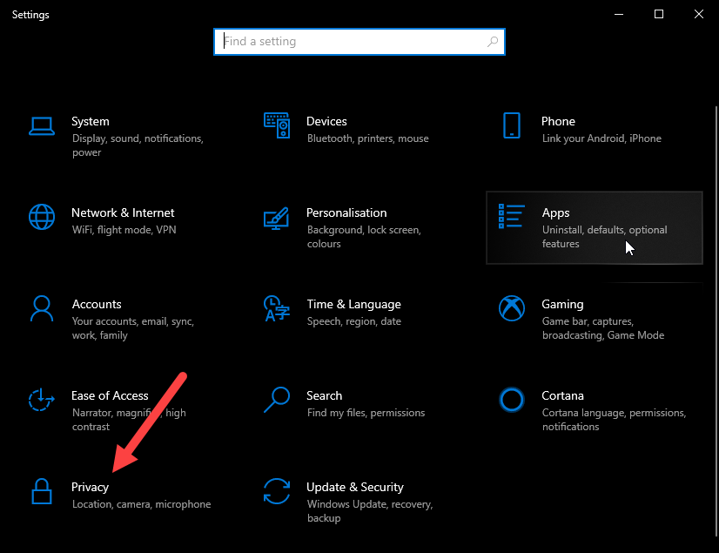719x553 pixels.
Task: Select the Cortana heading
Action: tap(562, 395)
